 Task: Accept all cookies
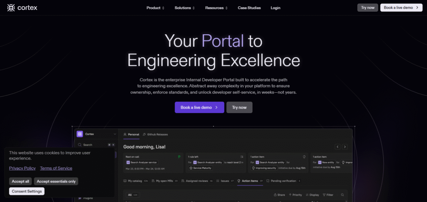[20, 181]
